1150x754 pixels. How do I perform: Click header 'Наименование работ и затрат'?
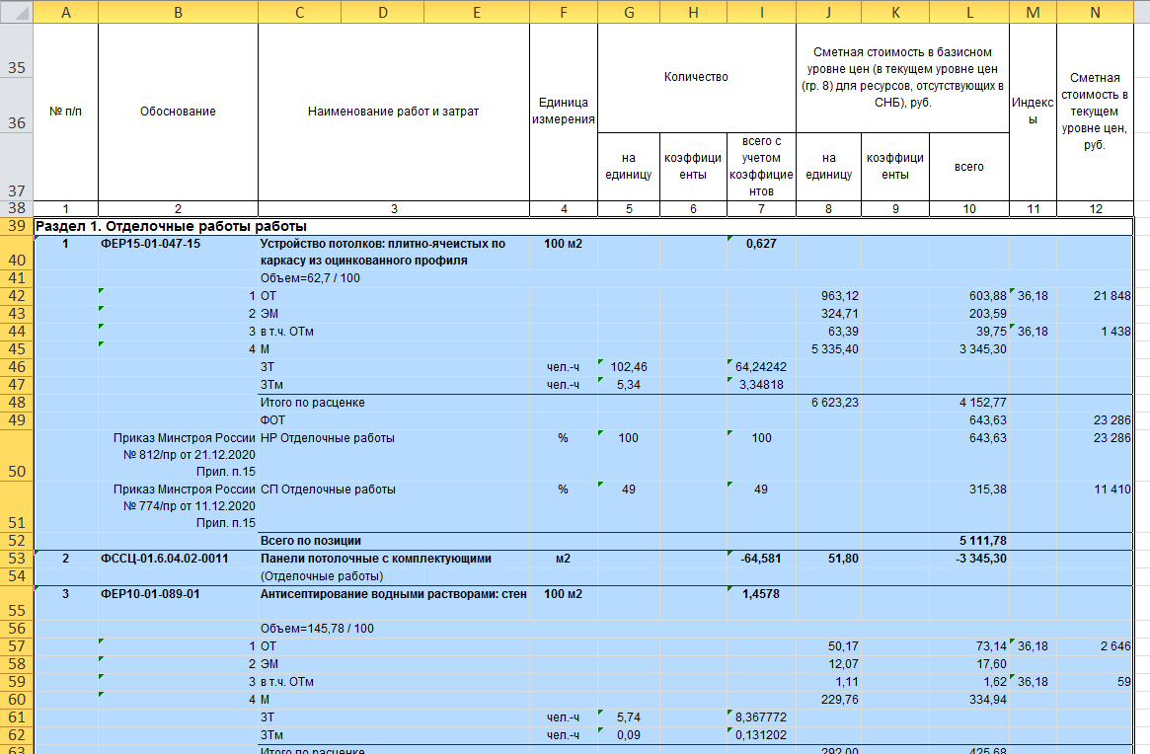click(393, 112)
